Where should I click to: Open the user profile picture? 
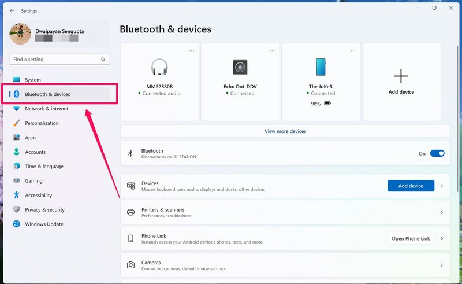pyautogui.click(x=20, y=34)
